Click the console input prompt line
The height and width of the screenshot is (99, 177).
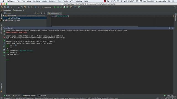point(89,60)
